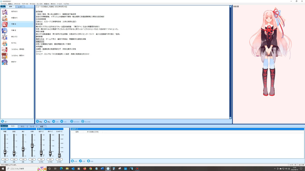The height and width of the screenshot is (171, 305).
Task: Select 琴葉 茜 voice avatar
Action: tap(5, 24)
